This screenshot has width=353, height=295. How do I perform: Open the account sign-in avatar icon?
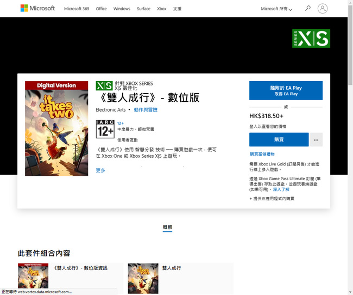tap(323, 9)
